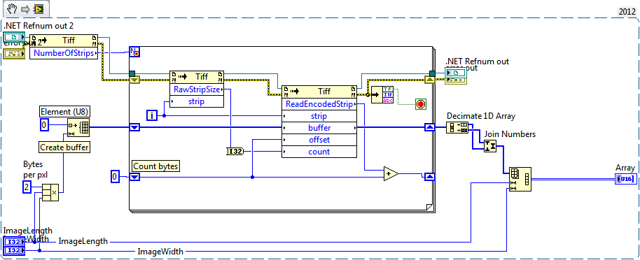This screenshot has height=260, width=640.
Task: Select the ReadEncodedStrip method row
Action: click(x=319, y=104)
